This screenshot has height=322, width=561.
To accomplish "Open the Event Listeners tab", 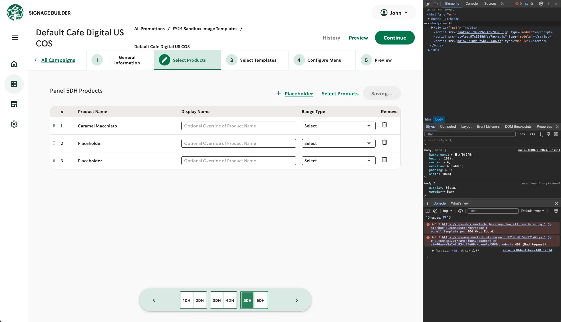I will [x=488, y=127].
